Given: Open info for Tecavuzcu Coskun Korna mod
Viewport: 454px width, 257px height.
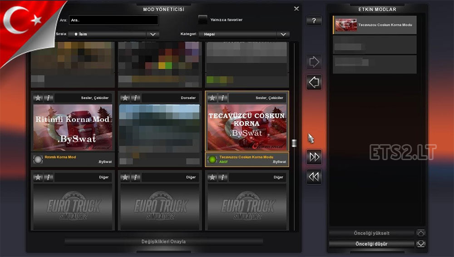Looking at the screenshot, I should coord(223,98).
